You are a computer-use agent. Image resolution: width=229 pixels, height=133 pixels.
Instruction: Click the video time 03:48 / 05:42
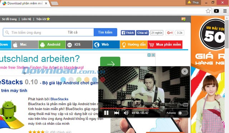(x=140, y=113)
